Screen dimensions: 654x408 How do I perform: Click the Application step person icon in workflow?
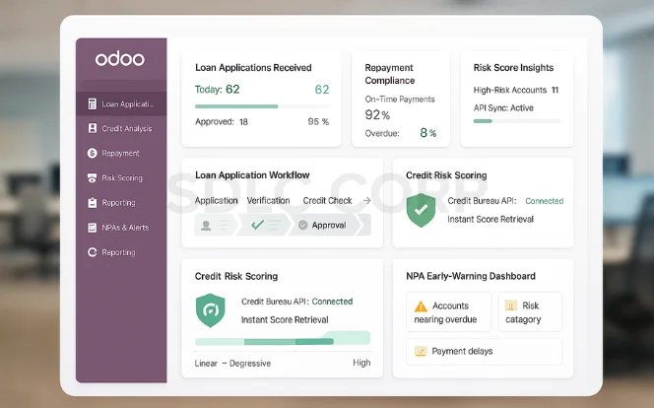207,225
